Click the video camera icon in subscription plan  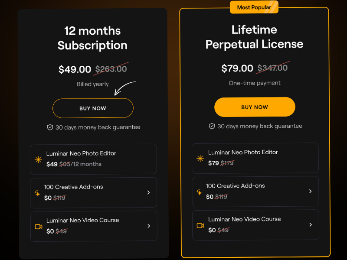pos(39,227)
